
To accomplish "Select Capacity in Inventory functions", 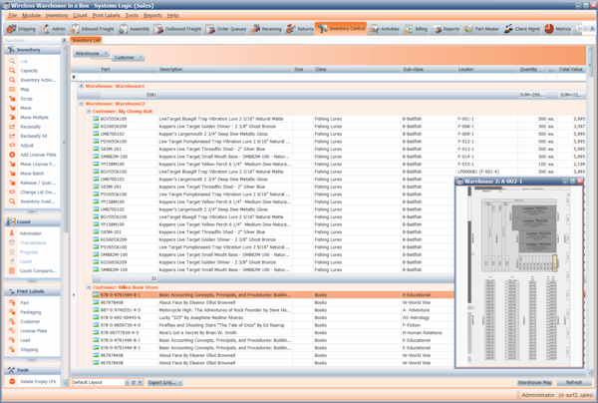I will [x=29, y=71].
